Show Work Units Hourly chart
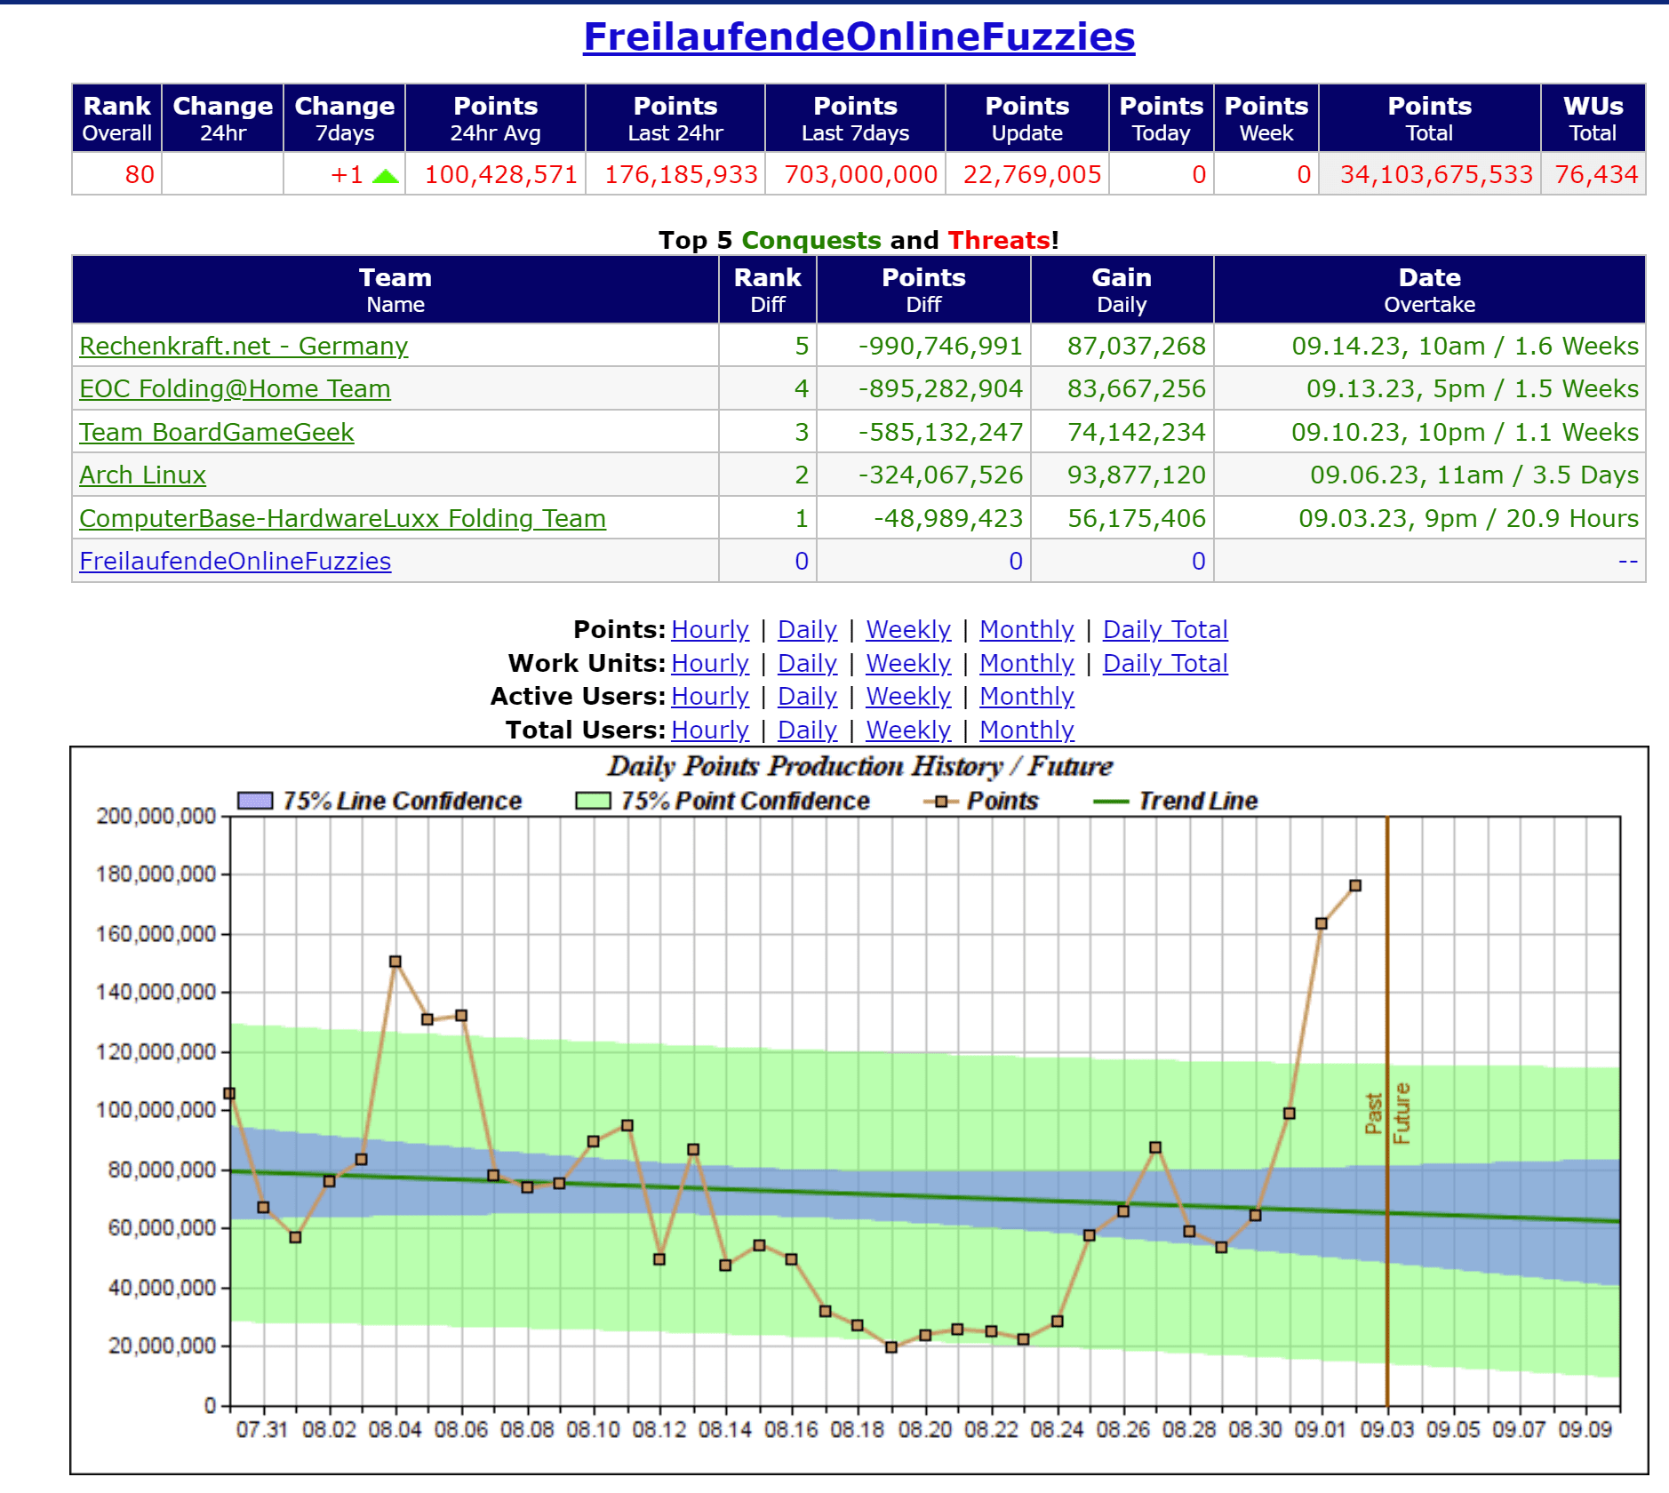Screen dimensions: 1669x1493 click(710, 663)
